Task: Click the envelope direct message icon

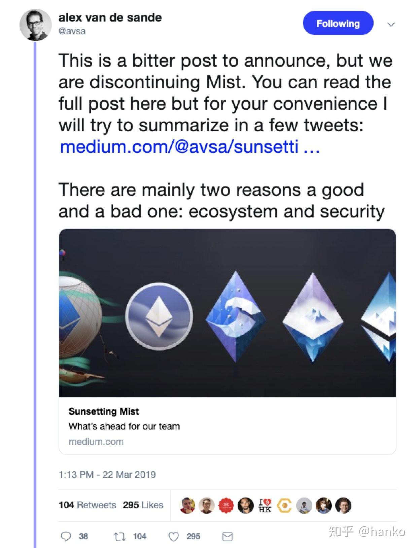Action: 228,536
